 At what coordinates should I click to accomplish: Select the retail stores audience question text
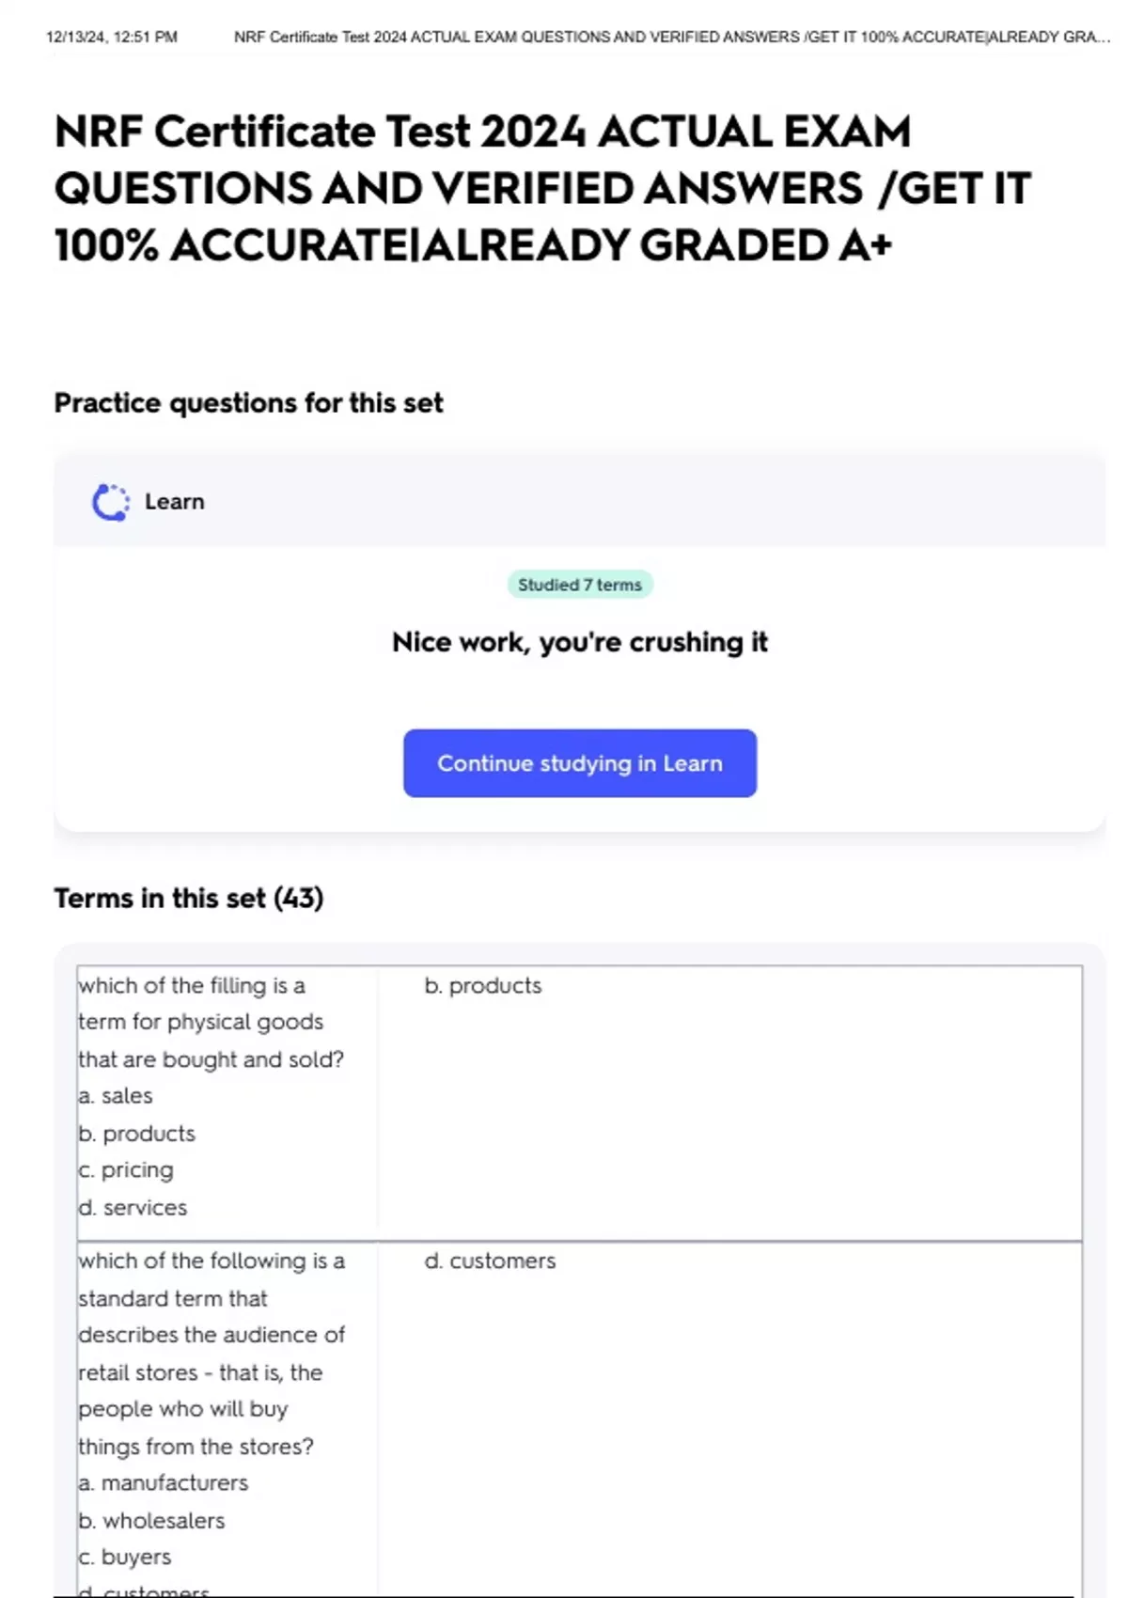coord(211,1354)
